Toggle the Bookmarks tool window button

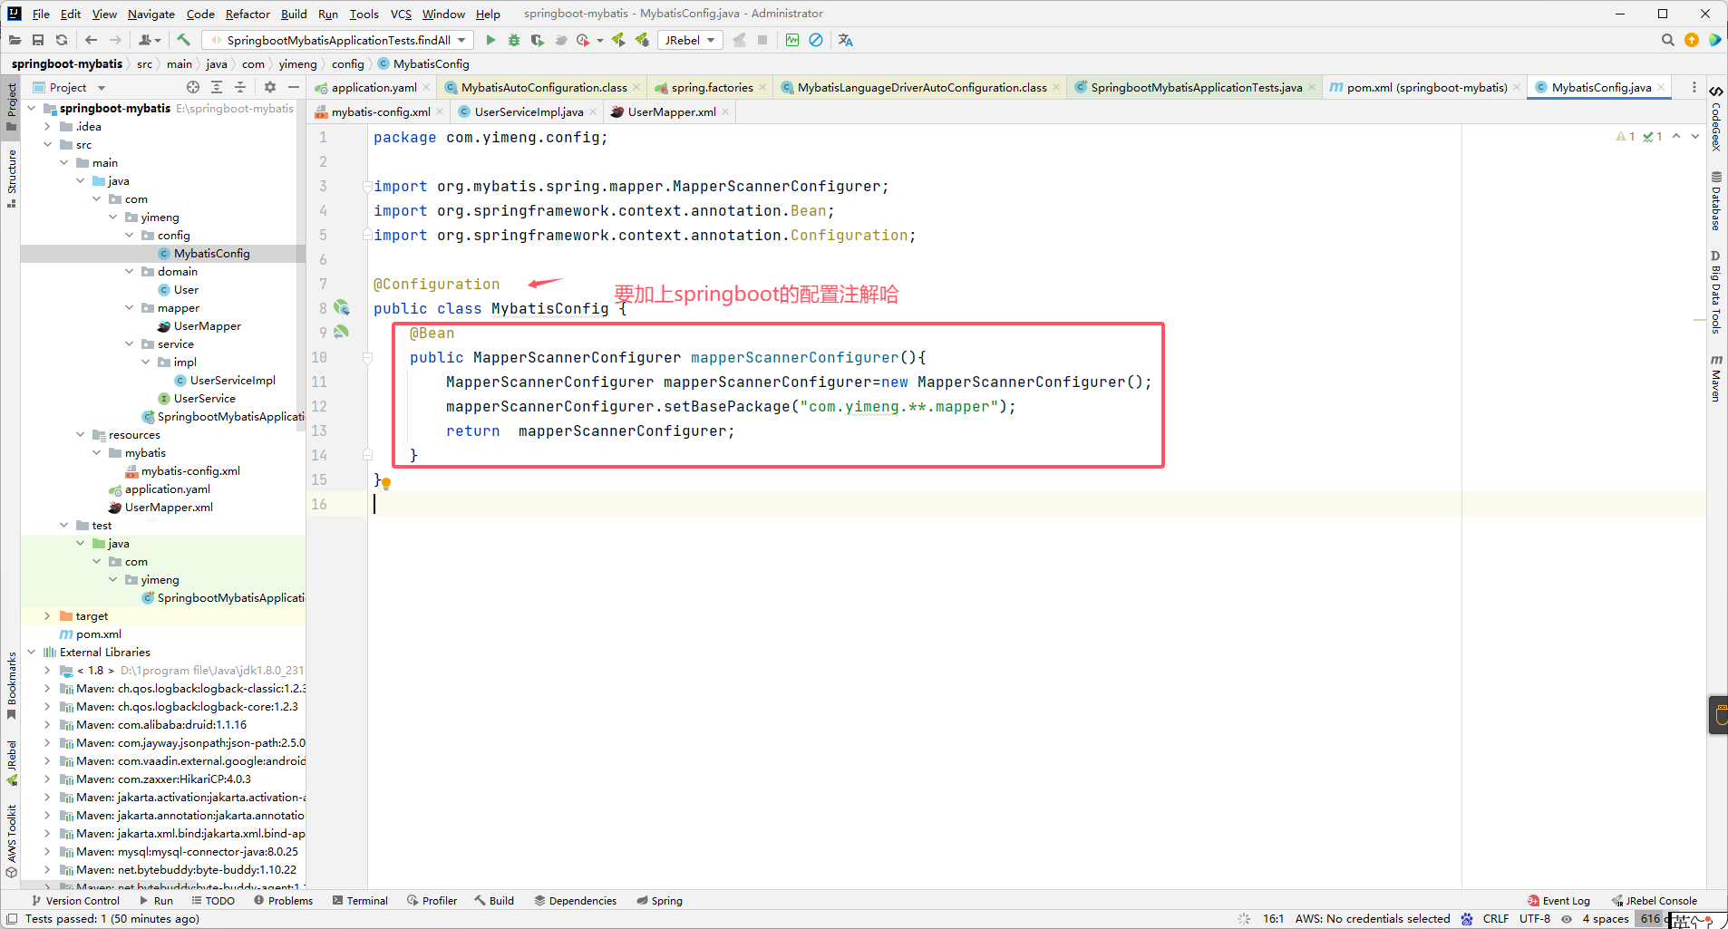tap(11, 686)
